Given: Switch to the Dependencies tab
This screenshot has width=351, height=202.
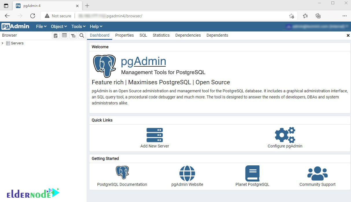Looking at the screenshot, I should 188,35.
